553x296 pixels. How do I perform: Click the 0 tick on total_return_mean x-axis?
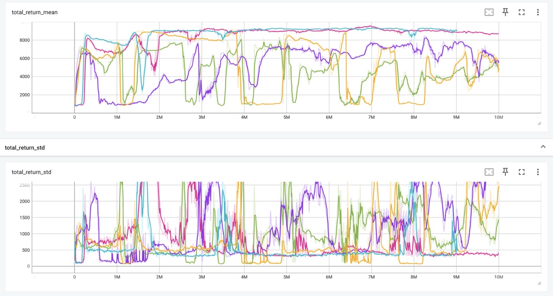[x=74, y=117]
